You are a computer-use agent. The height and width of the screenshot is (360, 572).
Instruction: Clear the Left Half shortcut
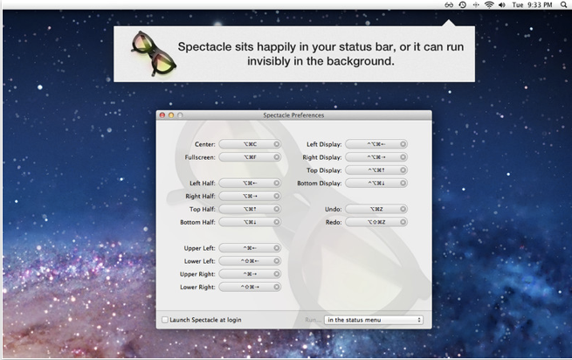(x=277, y=183)
